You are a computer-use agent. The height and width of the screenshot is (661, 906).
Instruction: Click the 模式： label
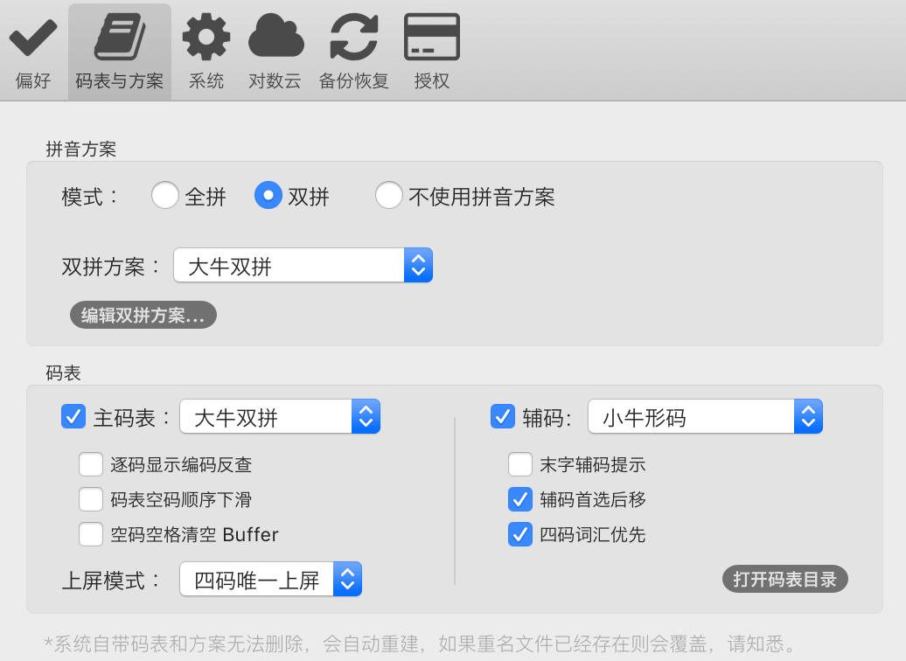pos(90,197)
